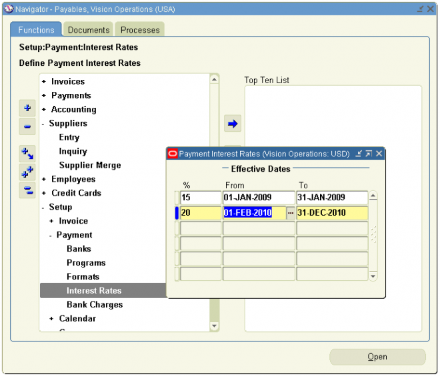Expand the Invoices node
Image resolution: width=440 pixels, height=376 pixels.
point(44,82)
